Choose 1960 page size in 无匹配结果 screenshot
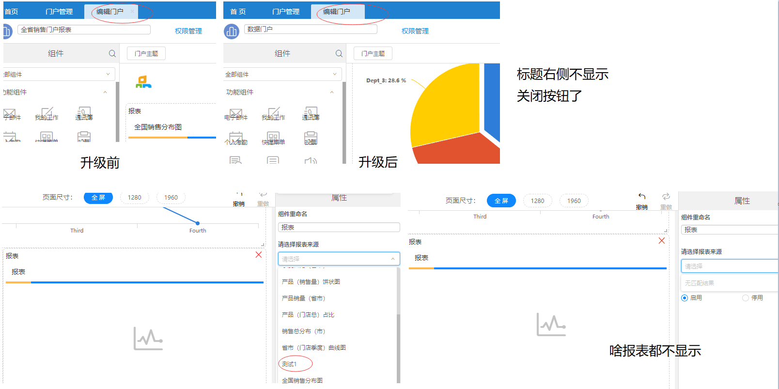The height and width of the screenshot is (389, 779). 574,201
